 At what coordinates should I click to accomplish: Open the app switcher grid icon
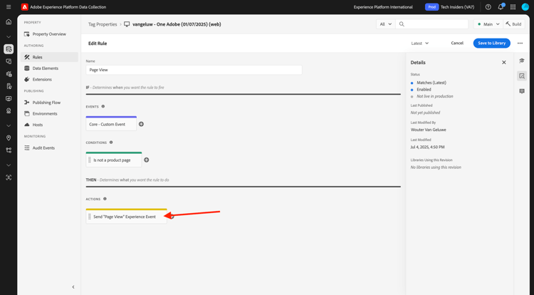point(513,7)
